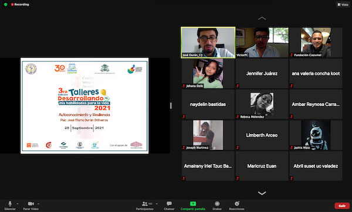352x212 pixels.
Task: Click the green Compartir pantalla icon
Action: (193, 203)
